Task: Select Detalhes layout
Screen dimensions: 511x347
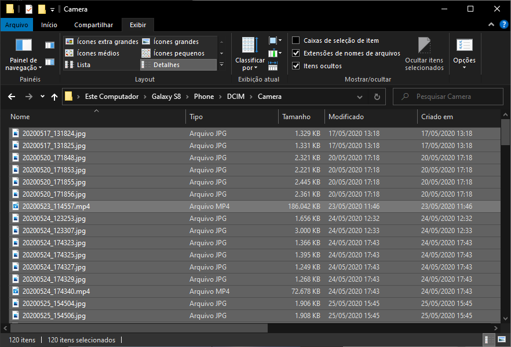Action: 178,65
